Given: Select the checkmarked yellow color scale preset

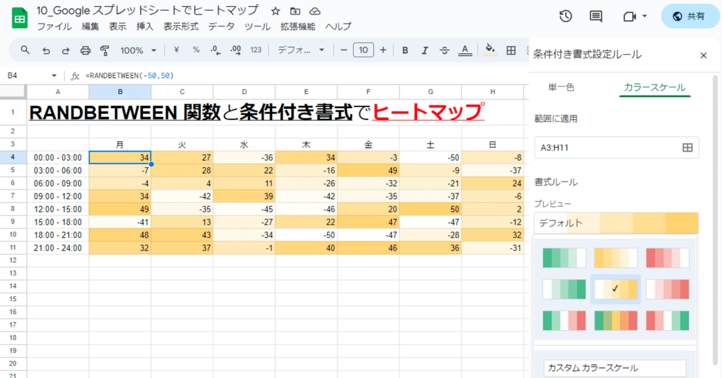Looking at the screenshot, I should (615, 289).
